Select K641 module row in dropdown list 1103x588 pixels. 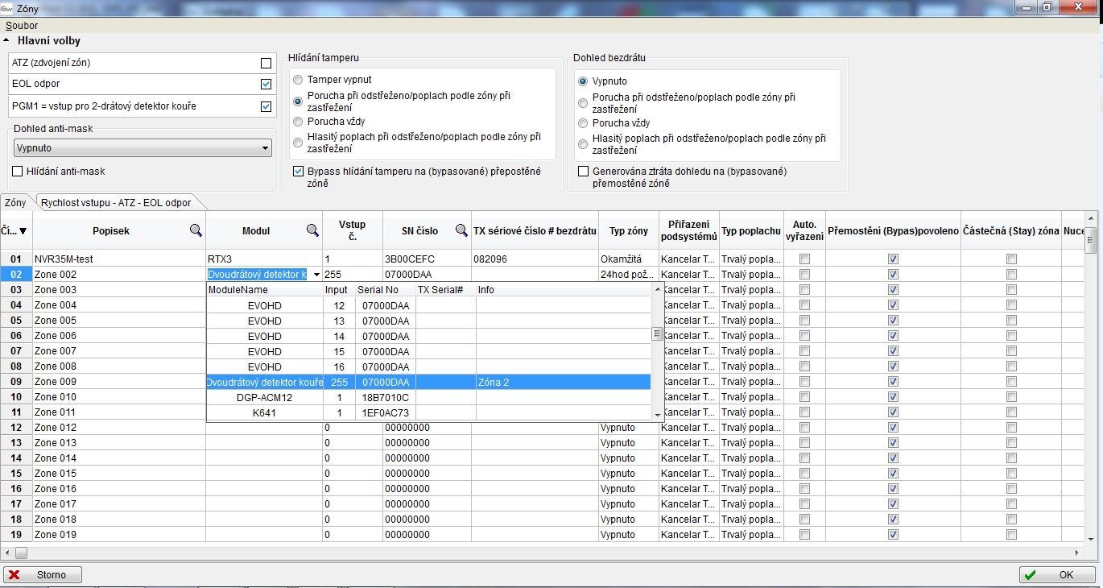pyautogui.click(x=264, y=412)
